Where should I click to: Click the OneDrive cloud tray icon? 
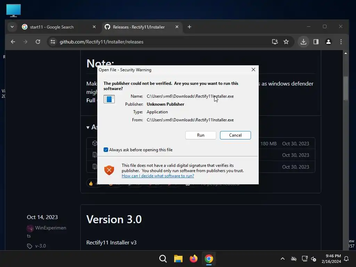click(293, 259)
